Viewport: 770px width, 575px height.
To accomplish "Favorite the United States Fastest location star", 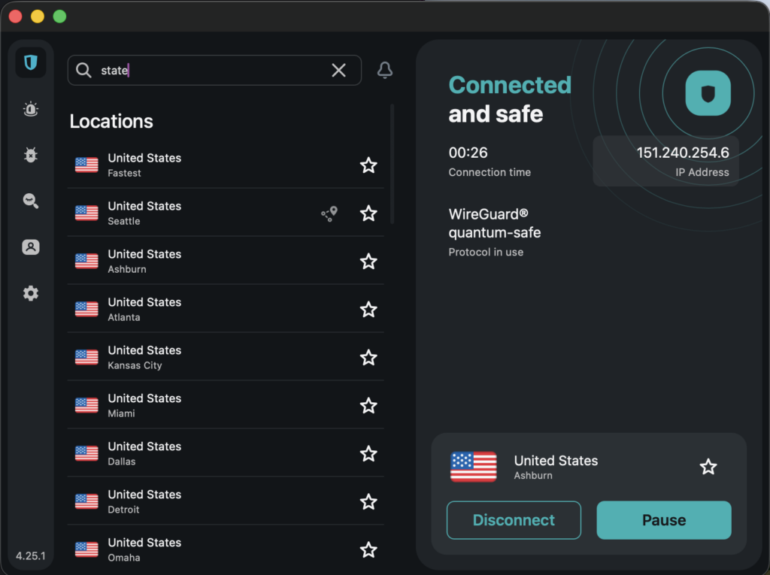I will 368,165.
